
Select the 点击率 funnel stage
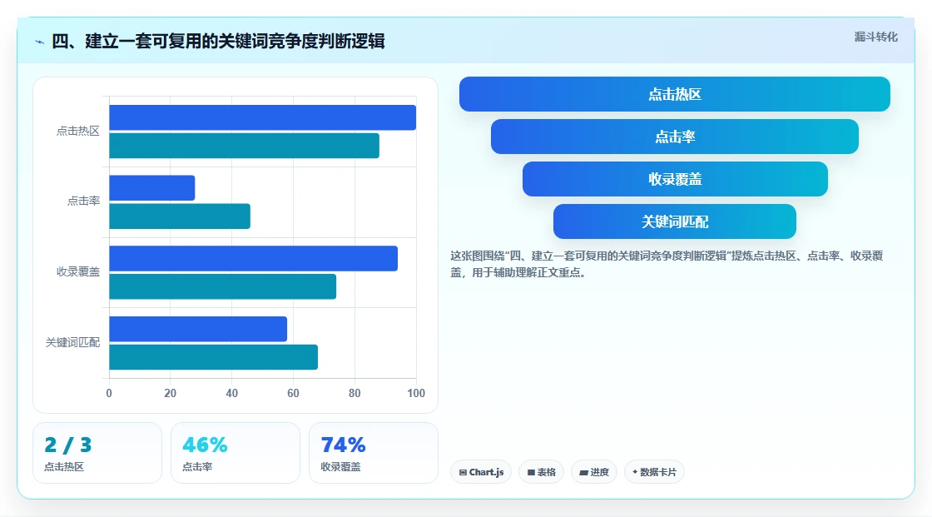coord(675,137)
